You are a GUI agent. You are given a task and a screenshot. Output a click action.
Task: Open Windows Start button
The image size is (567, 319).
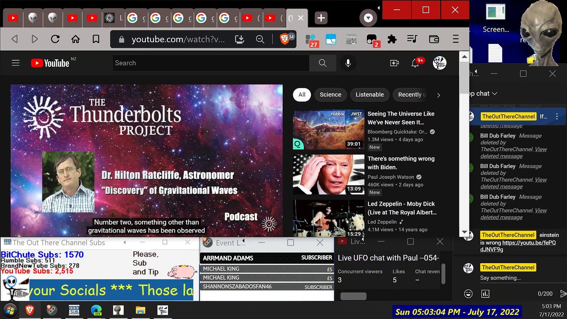(x=10, y=310)
